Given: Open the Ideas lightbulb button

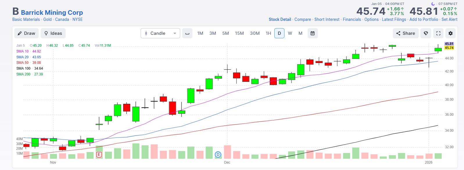Looking at the screenshot, I should coord(53,33).
